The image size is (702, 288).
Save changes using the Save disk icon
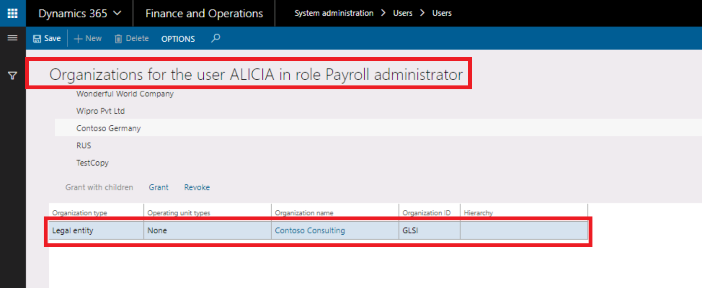click(x=46, y=38)
